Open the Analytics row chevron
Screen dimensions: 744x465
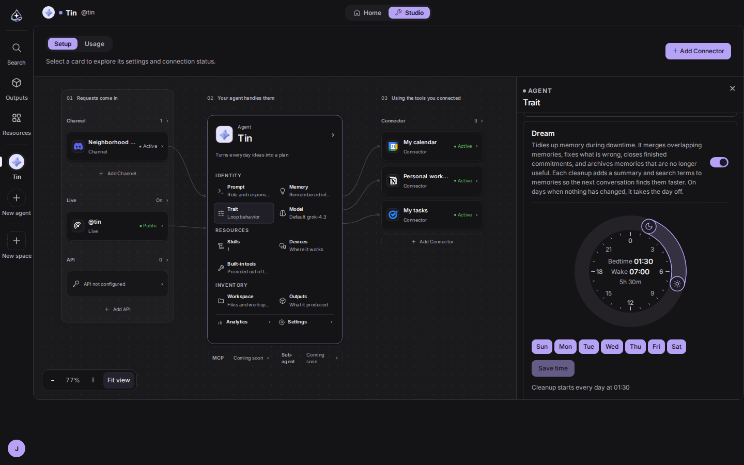(270, 322)
